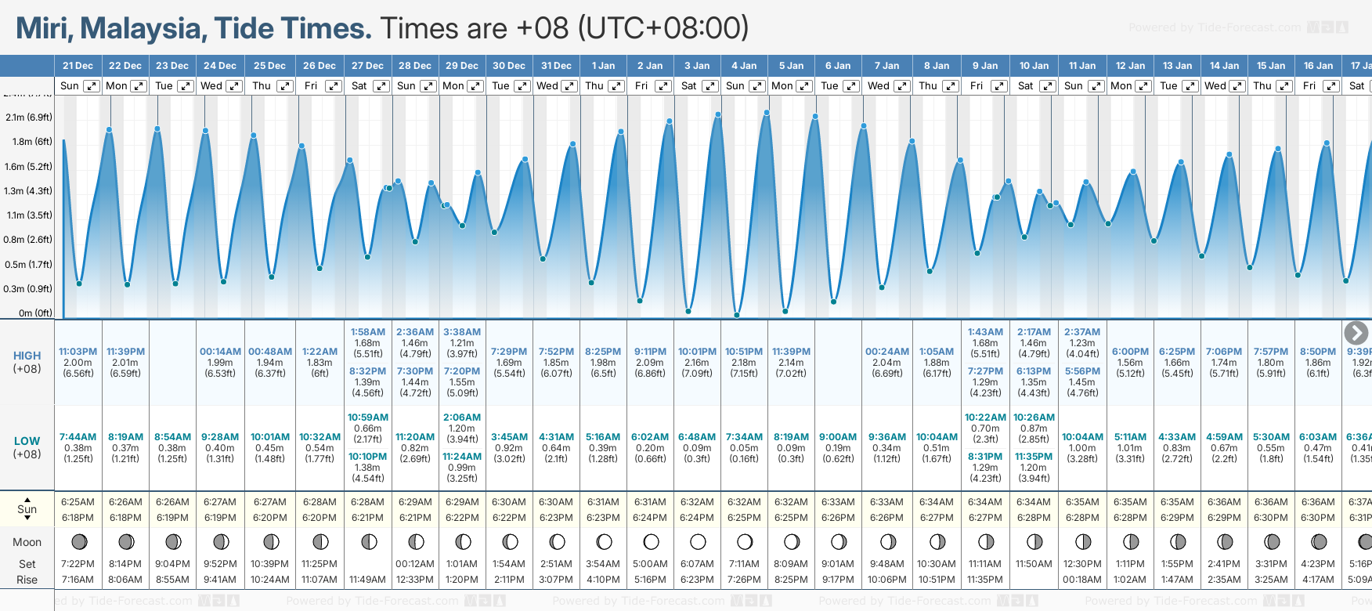This screenshot has height=611, width=1372.
Task: Click the highest tide peak marker on graph
Action: click(767, 113)
